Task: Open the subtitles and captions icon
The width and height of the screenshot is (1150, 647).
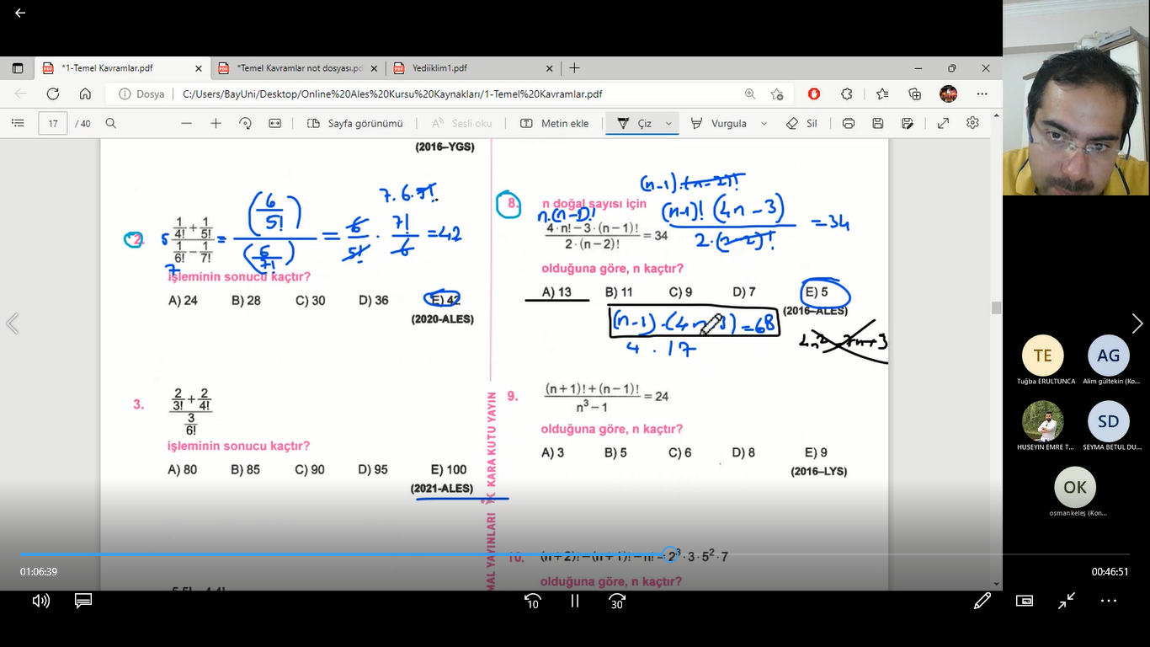Action: pos(83,601)
